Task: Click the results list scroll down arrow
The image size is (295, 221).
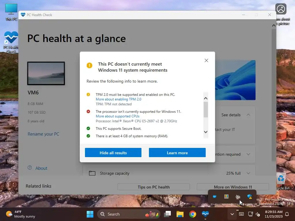Action: pos(206,132)
